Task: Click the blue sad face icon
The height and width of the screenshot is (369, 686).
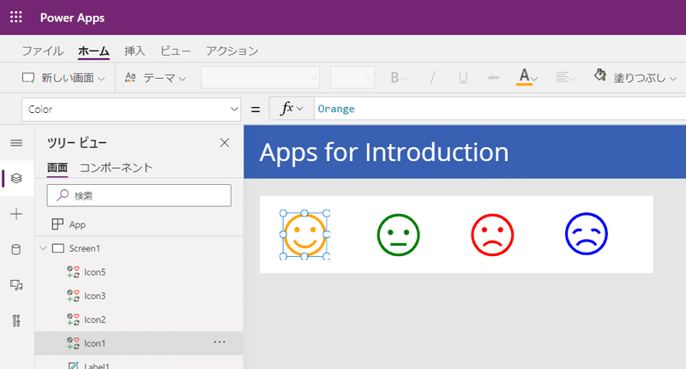Action: [x=587, y=234]
